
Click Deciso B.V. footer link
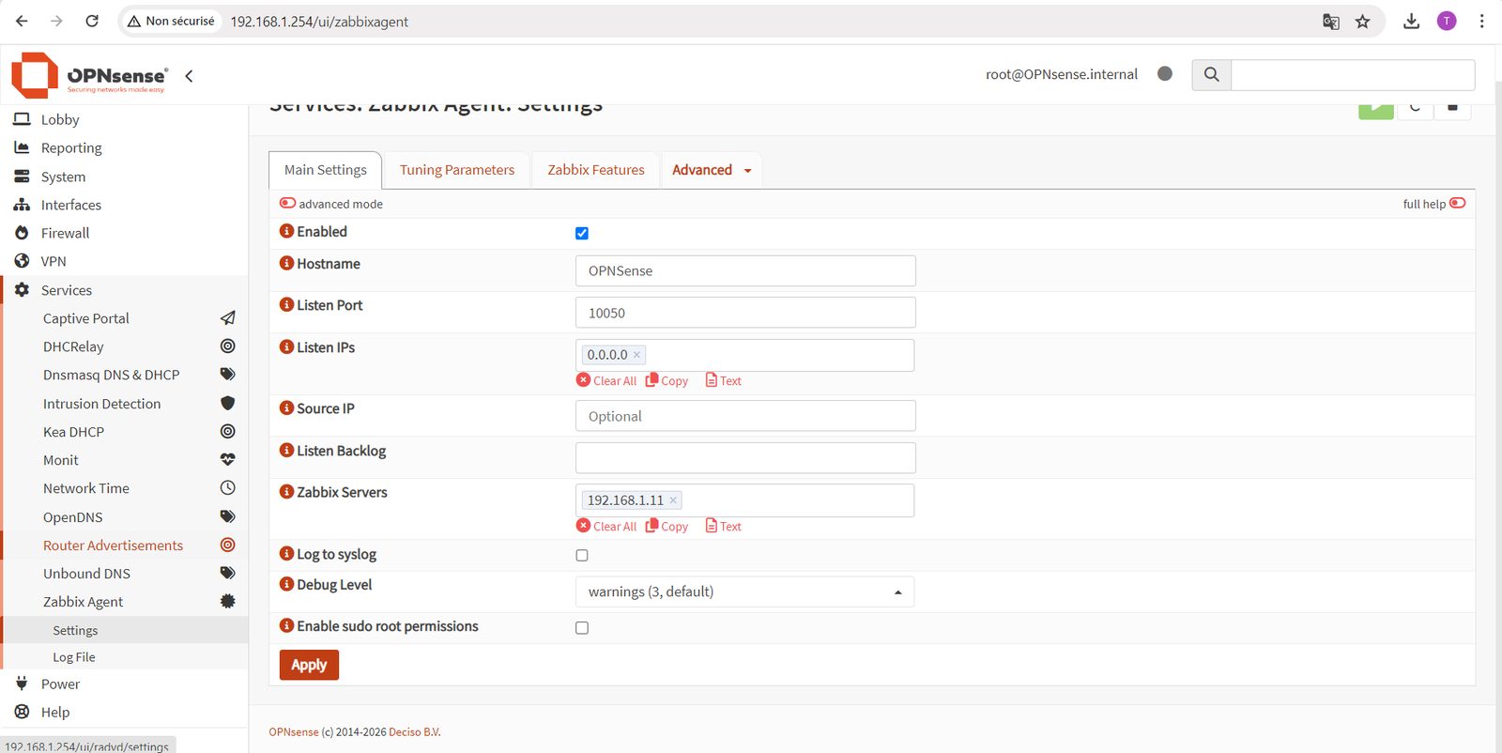coord(415,732)
